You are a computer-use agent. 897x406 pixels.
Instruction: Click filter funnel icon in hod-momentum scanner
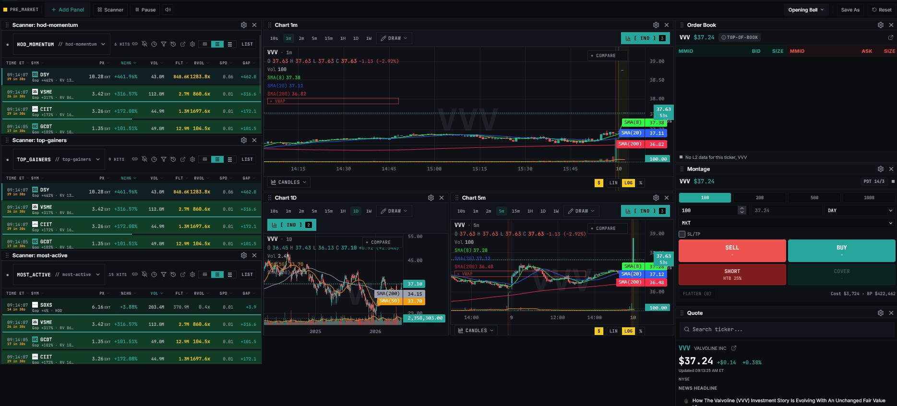point(164,44)
